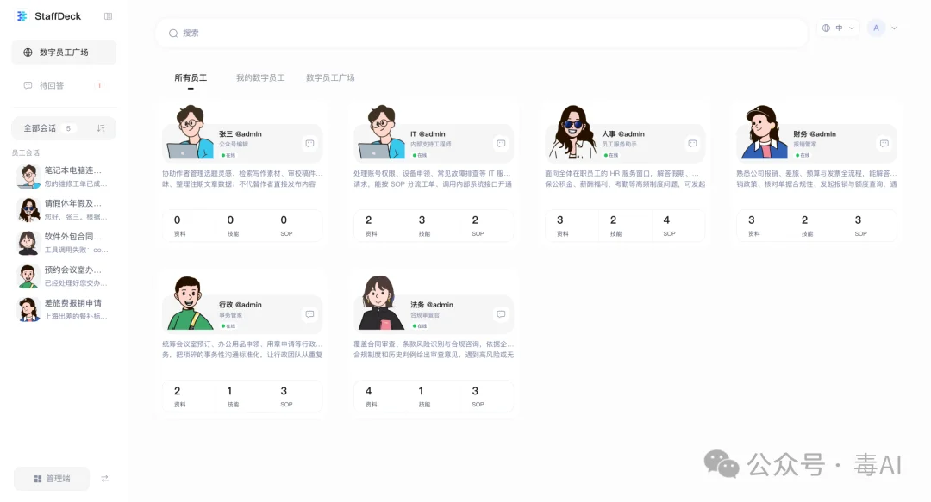Image resolution: width=931 pixels, height=502 pixels.
Task: Click the avatar of the 请假休年假及… conversation
Action: (28, 210)
